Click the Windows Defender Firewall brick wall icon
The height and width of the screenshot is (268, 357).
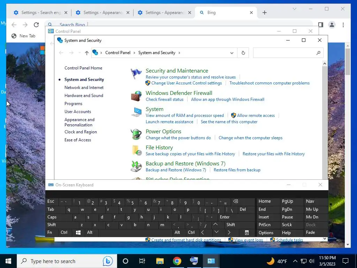coord(136,96)
